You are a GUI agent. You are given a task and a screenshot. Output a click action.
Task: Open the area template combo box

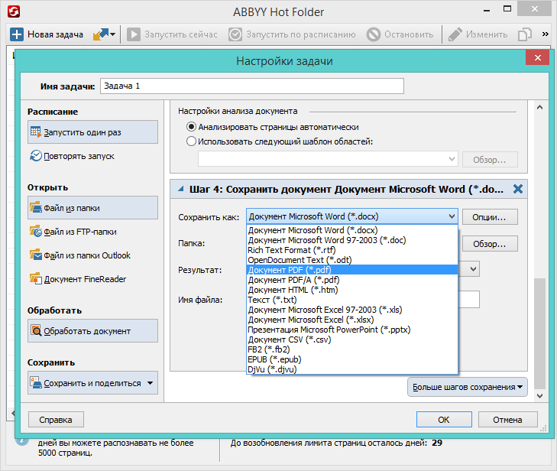click(x=328, y=159)
